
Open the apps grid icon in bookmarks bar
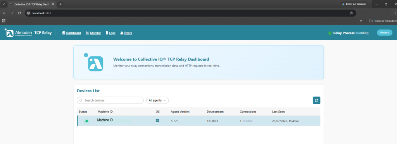coord(4,21)
